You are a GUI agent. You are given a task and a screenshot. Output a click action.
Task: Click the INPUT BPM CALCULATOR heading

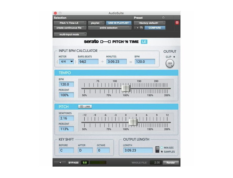[x=78, y=51]
